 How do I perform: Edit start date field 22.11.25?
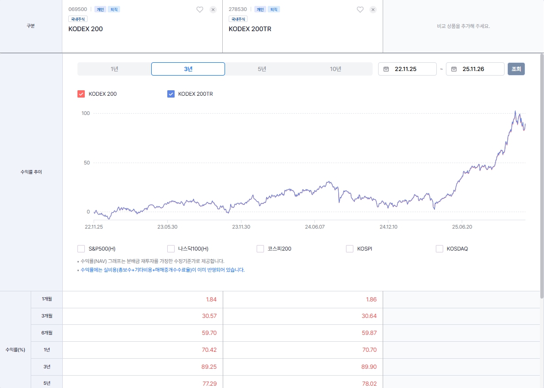[407, 69]
